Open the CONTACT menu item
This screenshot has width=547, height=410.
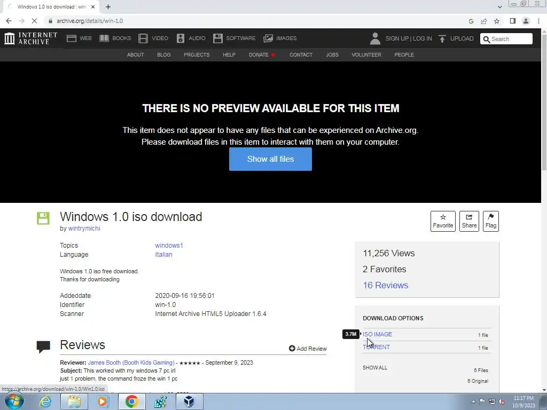(301, 55)
